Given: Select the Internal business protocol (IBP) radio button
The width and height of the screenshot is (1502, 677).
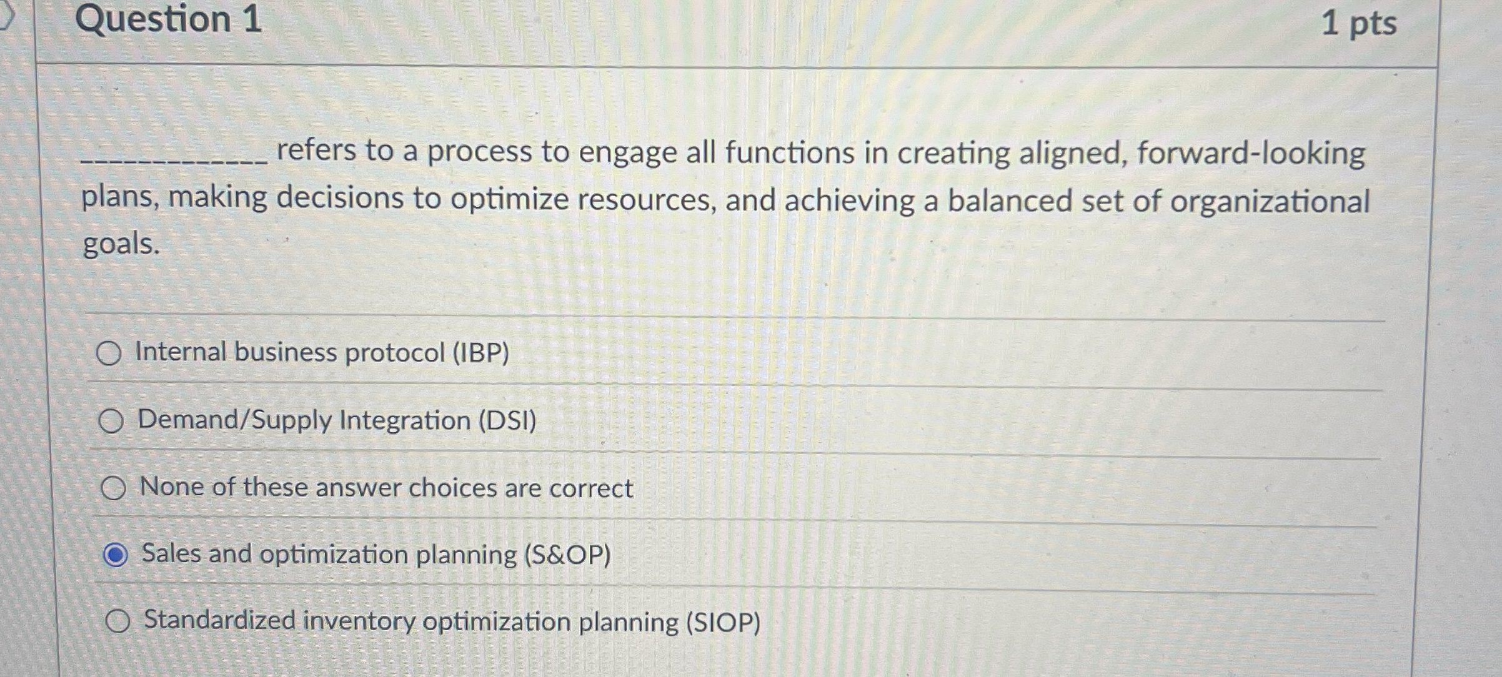Looking at the screenshot, I should click(x=112, y=354).
